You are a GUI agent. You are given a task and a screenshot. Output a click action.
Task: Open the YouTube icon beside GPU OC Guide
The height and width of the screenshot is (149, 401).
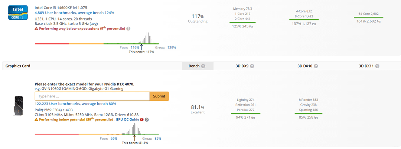(142, 120)
